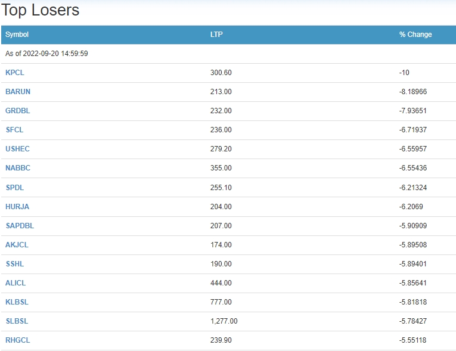Open the KLBSL stock link
456x351 pixels.
pos(17,302)
